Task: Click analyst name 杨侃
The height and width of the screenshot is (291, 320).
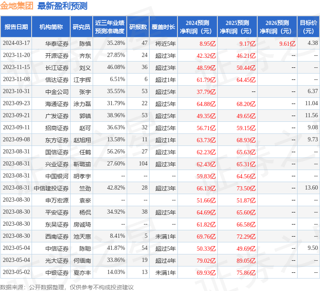Action: tap(85, 212)
